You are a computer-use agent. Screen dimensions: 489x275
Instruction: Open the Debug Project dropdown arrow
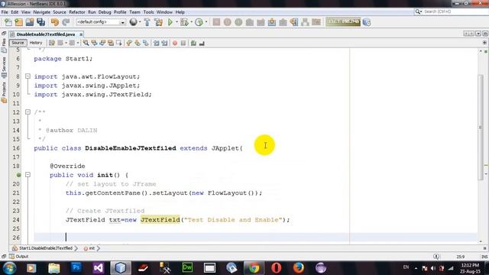pyautogui.click(x=191, y=22)
